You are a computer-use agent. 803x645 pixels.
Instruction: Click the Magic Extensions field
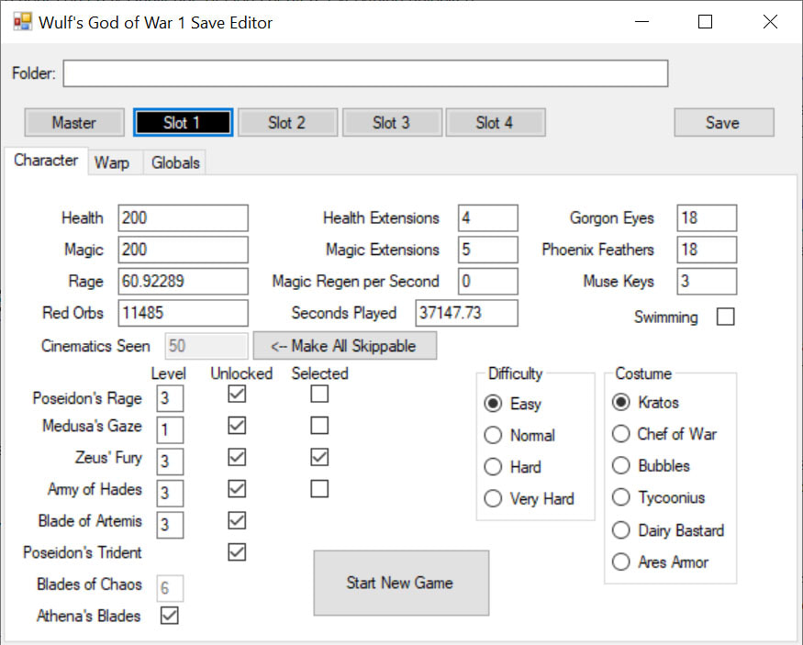488,250
